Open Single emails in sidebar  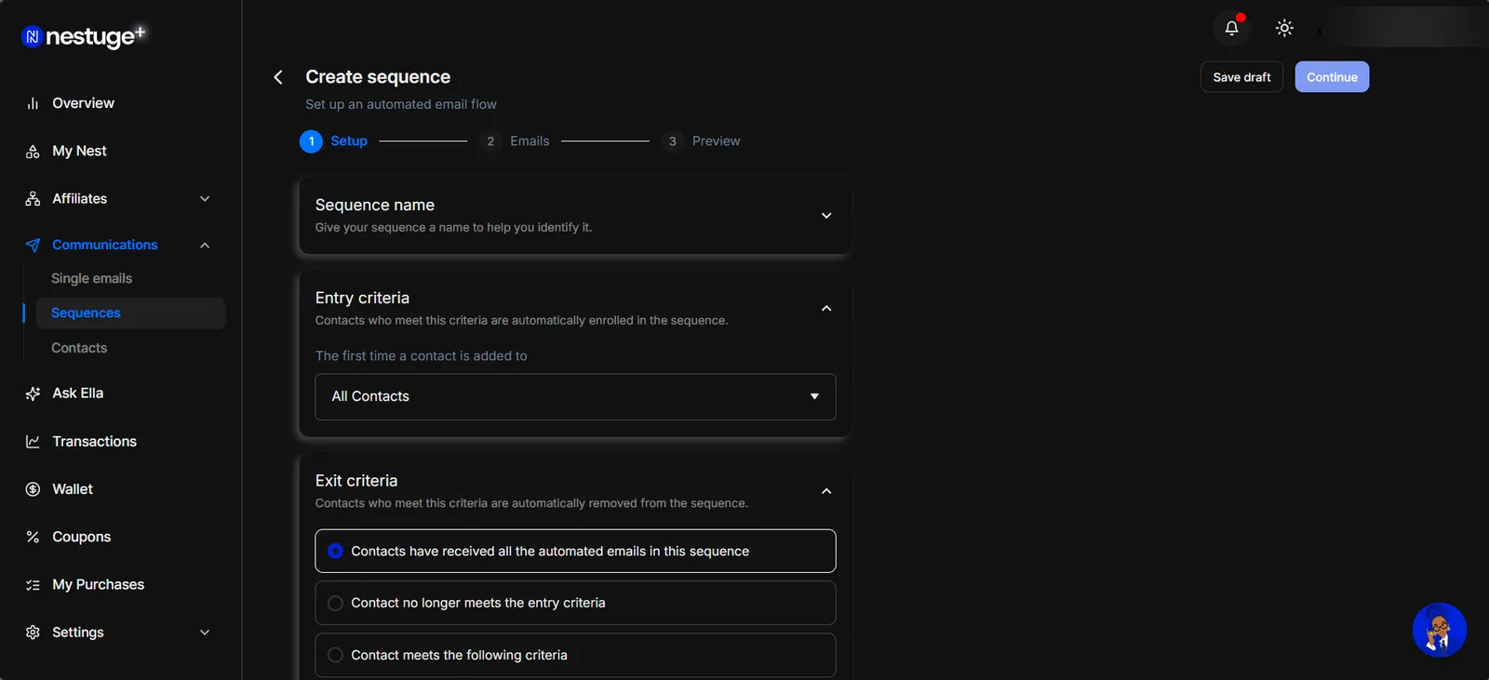[x=91, y=278]
